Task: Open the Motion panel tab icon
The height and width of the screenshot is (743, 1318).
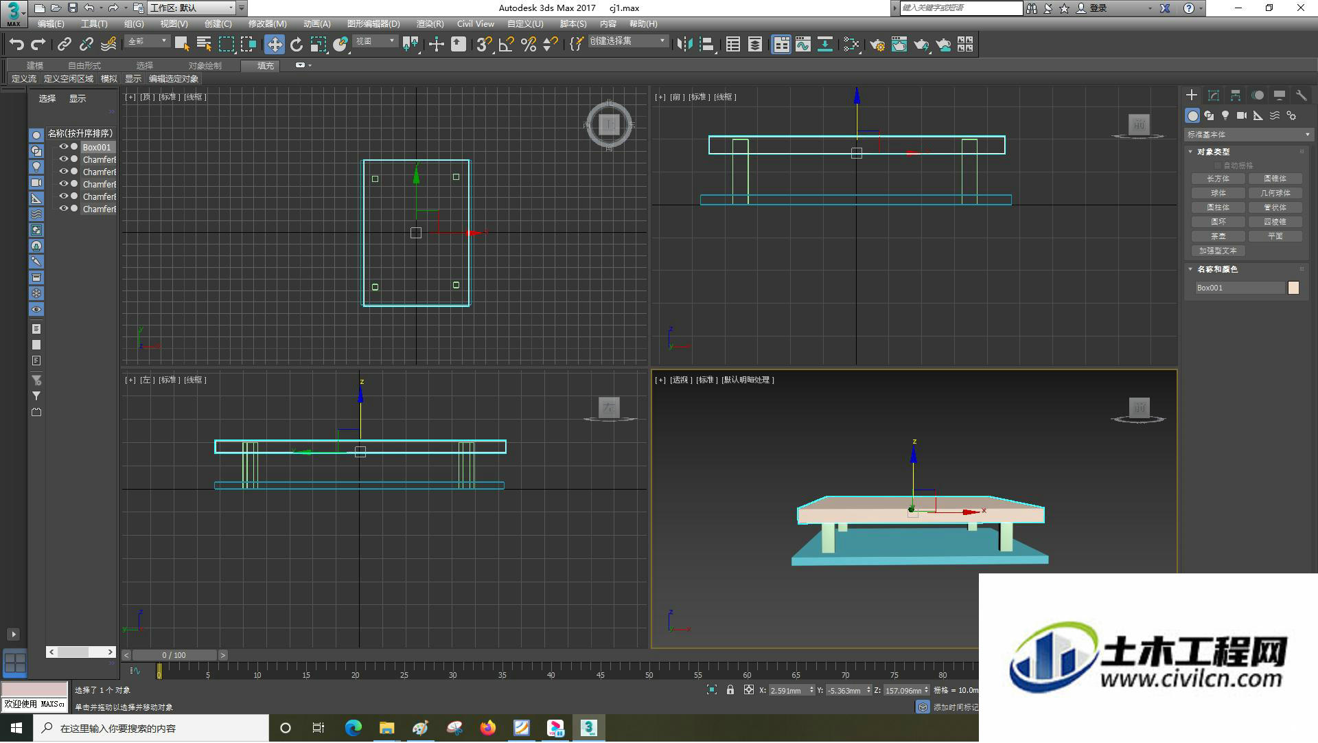Action: click(x=1258, y=95)
